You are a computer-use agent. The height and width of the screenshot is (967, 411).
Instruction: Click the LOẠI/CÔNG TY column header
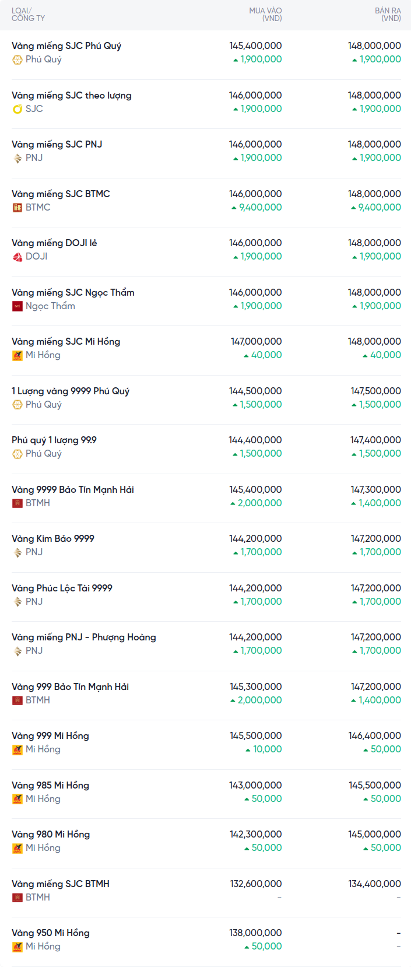[28, 15]
